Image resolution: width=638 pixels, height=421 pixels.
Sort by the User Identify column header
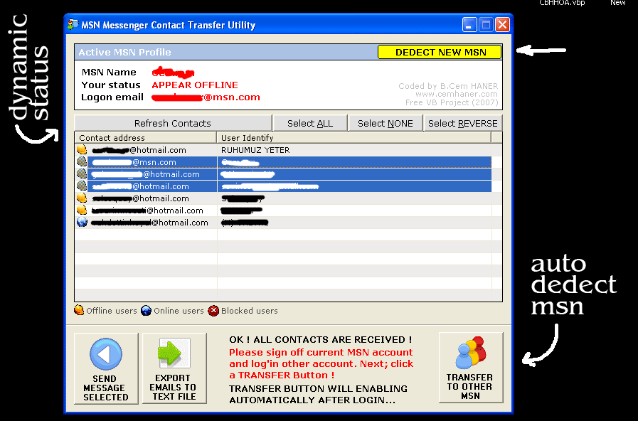(x=353, y=138)
